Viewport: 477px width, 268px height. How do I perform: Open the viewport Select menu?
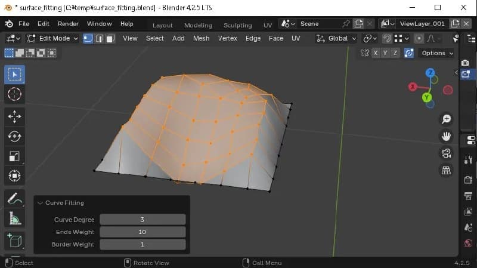[x=154, y=38]
